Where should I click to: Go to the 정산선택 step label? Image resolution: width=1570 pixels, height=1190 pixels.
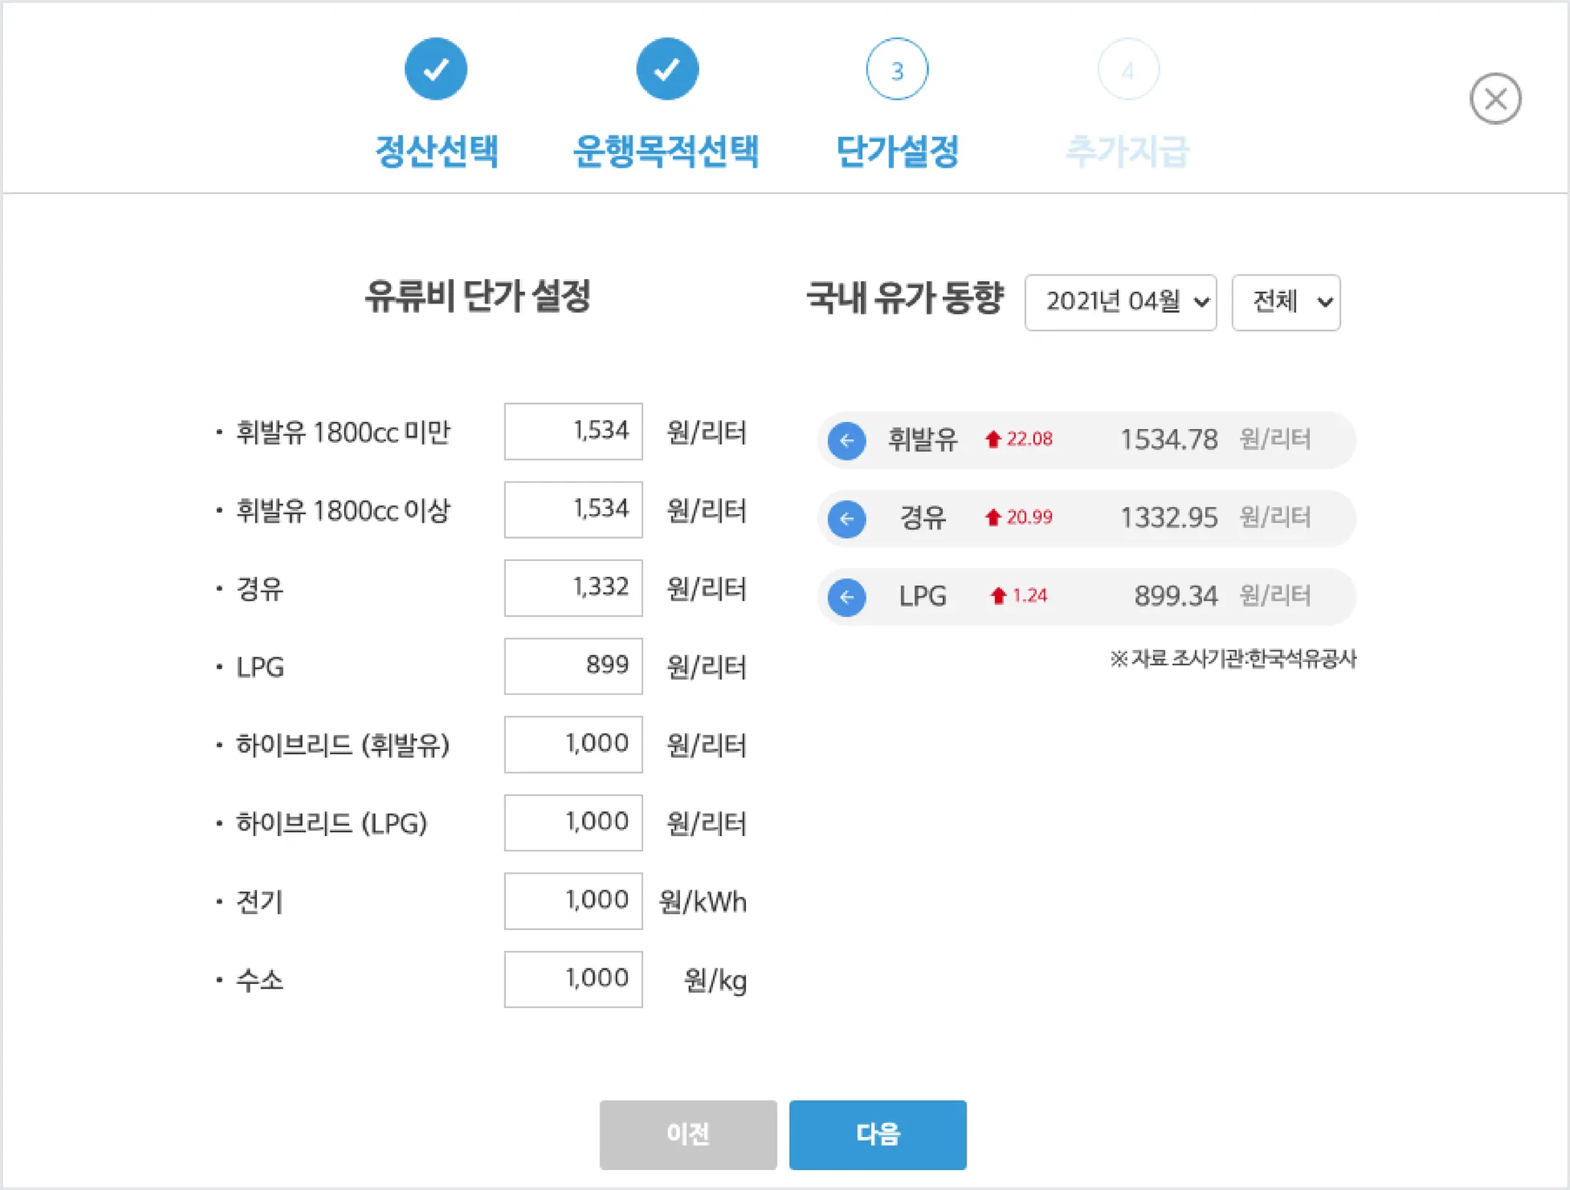(436, 151)
